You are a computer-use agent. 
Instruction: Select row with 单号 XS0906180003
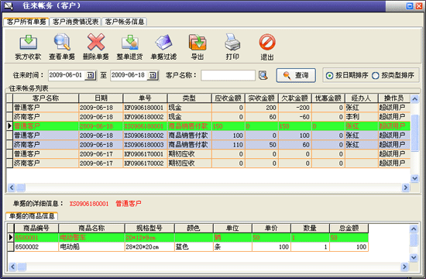pyautogui.click(x=208, y=145)
